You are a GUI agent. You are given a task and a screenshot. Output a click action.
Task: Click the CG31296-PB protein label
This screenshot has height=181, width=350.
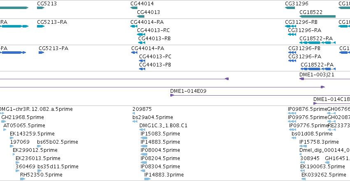tap(304, 48)
